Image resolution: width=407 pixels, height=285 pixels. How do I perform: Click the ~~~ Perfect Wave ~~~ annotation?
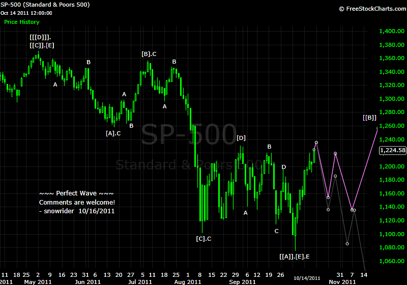click(x=76, y=193)
